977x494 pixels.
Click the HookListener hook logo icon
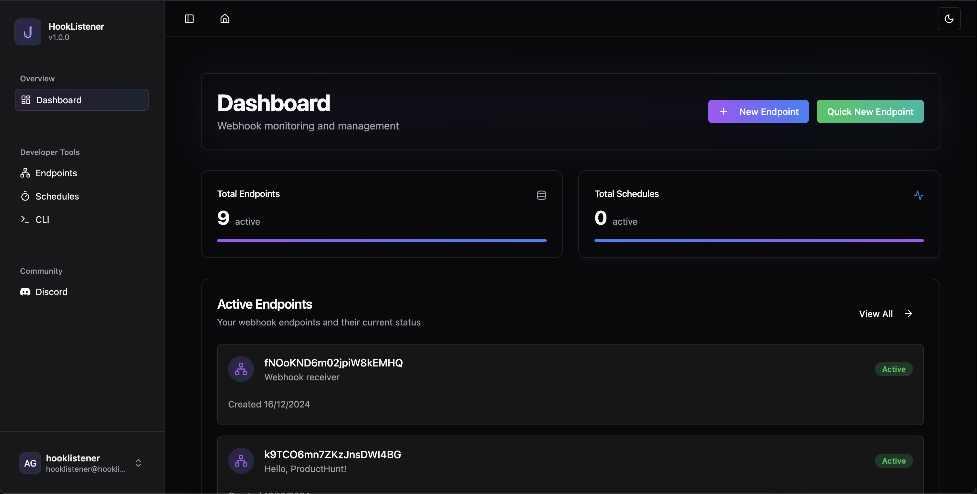(28, 32)
